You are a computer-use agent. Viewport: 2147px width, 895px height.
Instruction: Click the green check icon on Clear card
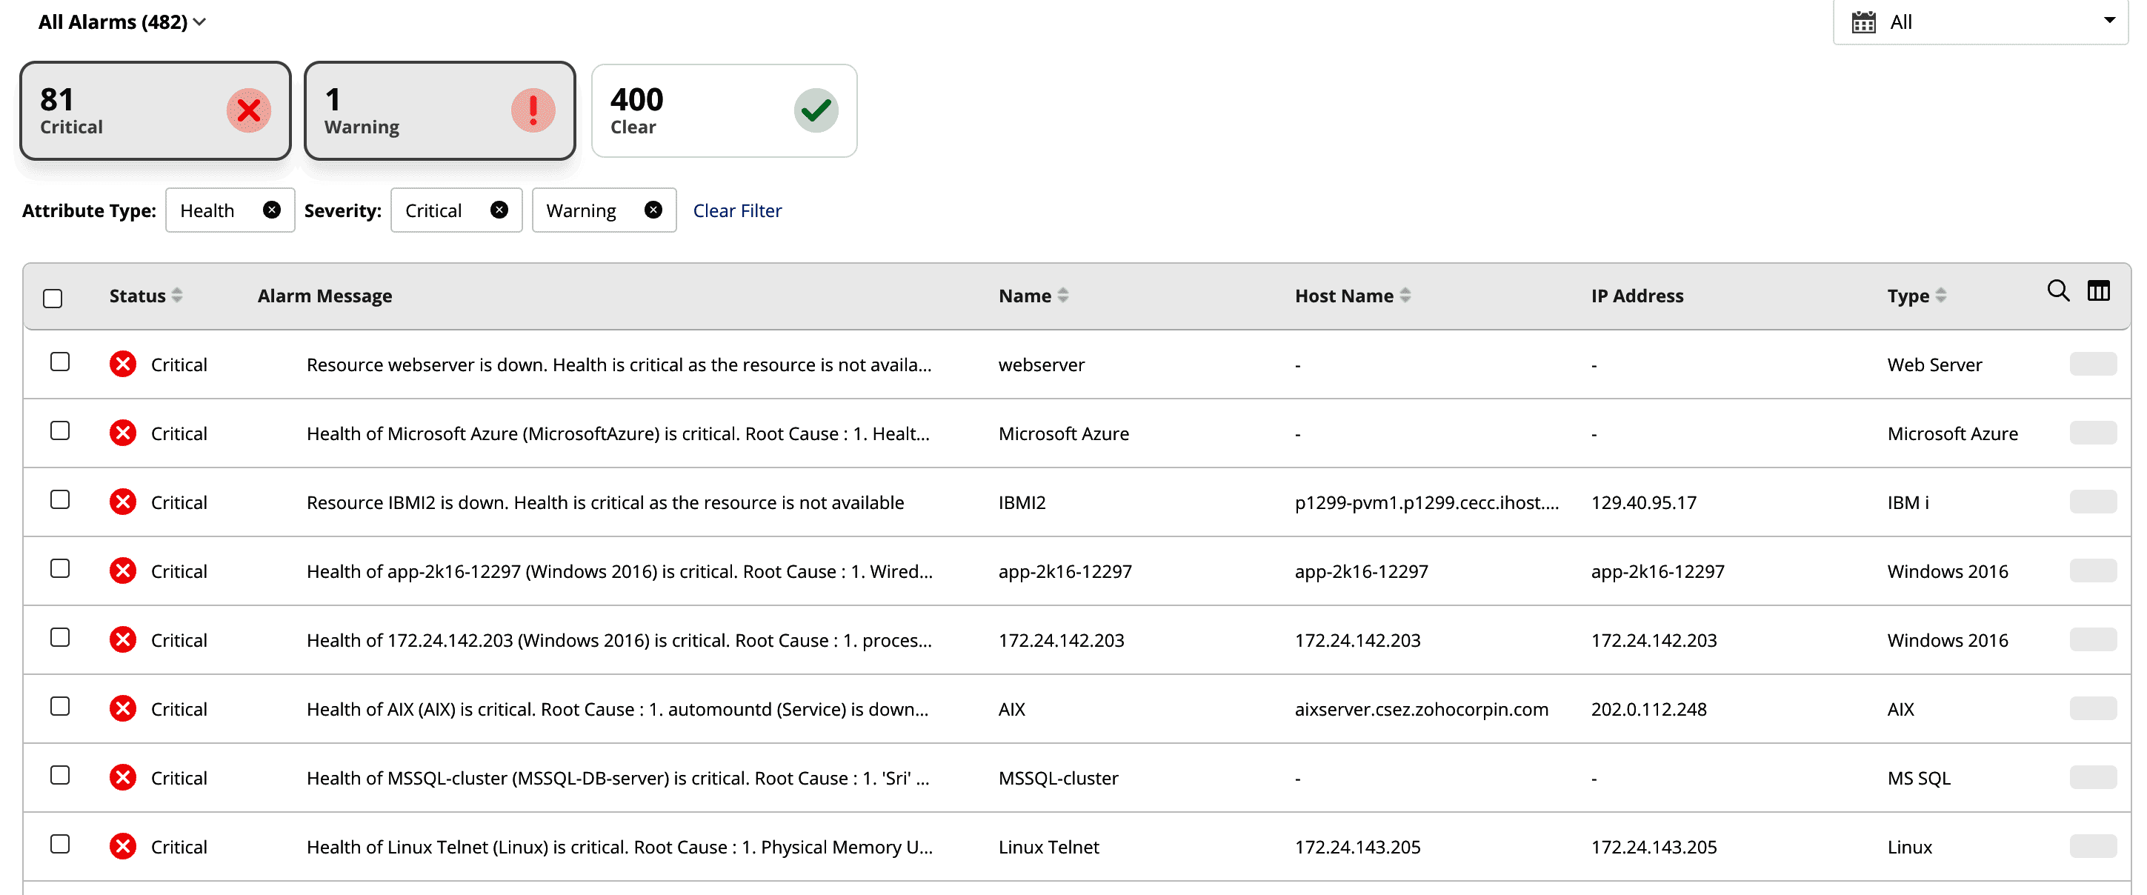click(x=815, y=111)
